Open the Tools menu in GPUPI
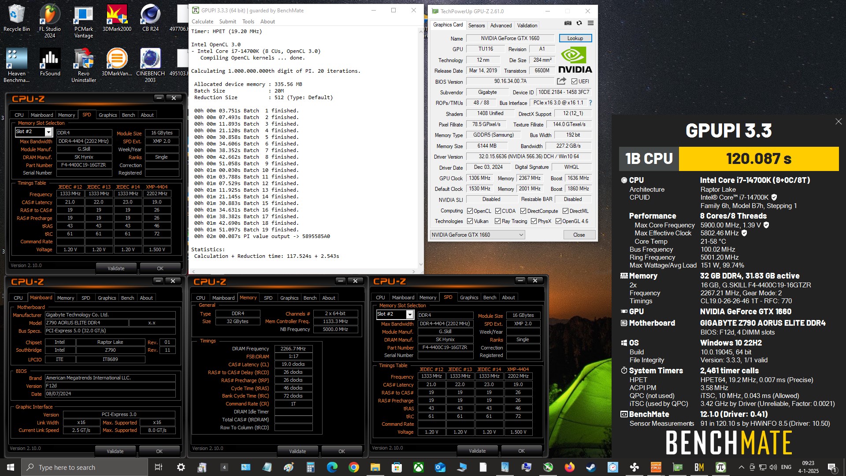The width and height of the screenshot is (846, 476). pyautogui.click(x=248, y=22)
